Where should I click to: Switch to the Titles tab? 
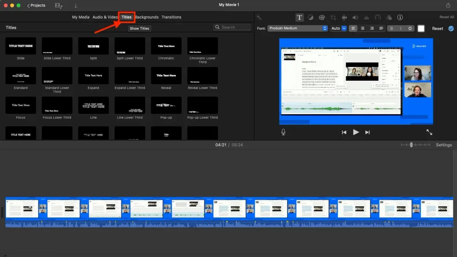(x=126, y=17)
